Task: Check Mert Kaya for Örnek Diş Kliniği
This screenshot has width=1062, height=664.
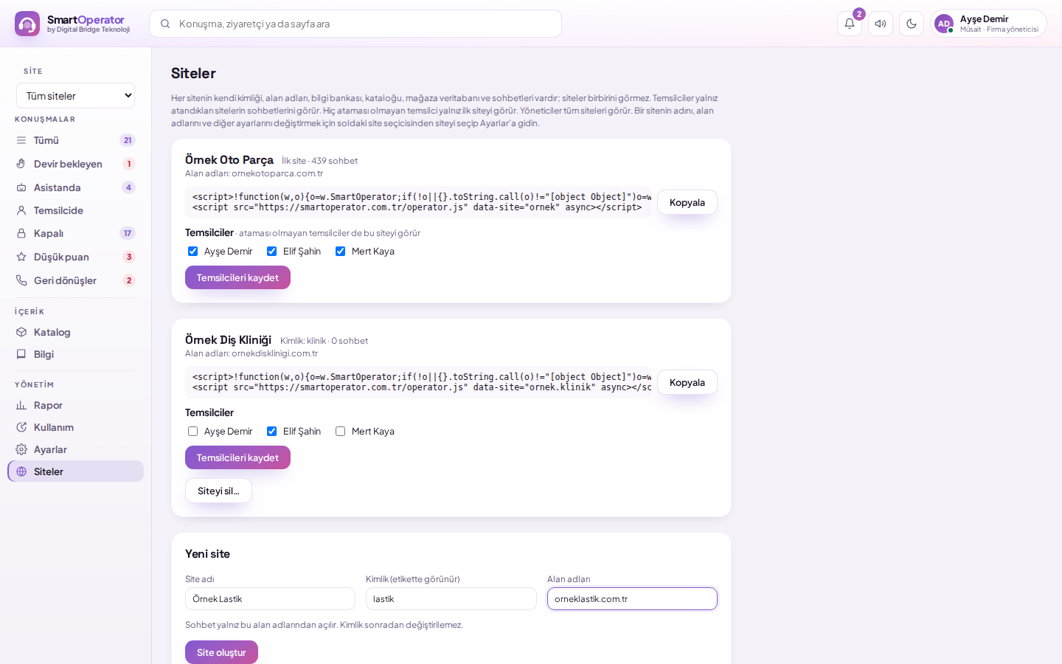Action: pos(340,432)
